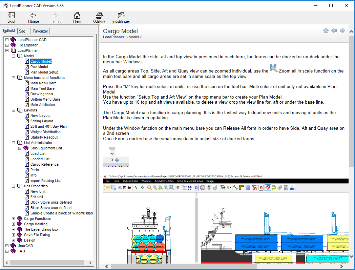
Task: Click the question-mark page icon beside Info
Action: [27, 175]
